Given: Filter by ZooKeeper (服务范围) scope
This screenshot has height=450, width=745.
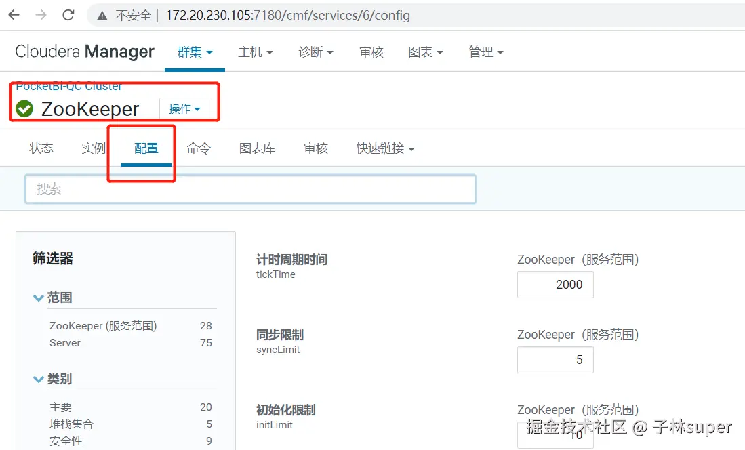Looking at the screenshot, I should click(x=103, y=325).
